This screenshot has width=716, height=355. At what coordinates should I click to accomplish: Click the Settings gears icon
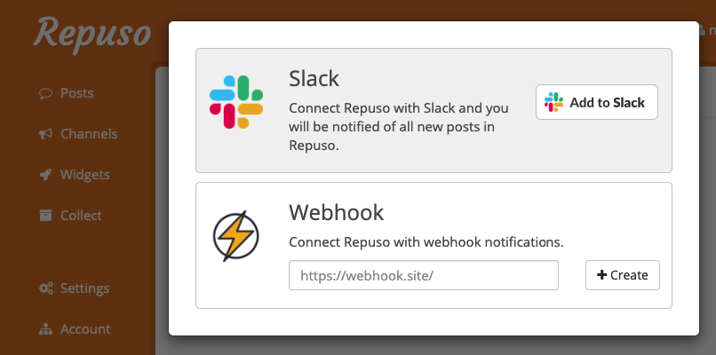[x=45, y=288]
